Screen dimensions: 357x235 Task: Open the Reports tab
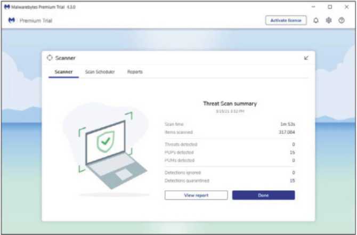click(135, 72)
